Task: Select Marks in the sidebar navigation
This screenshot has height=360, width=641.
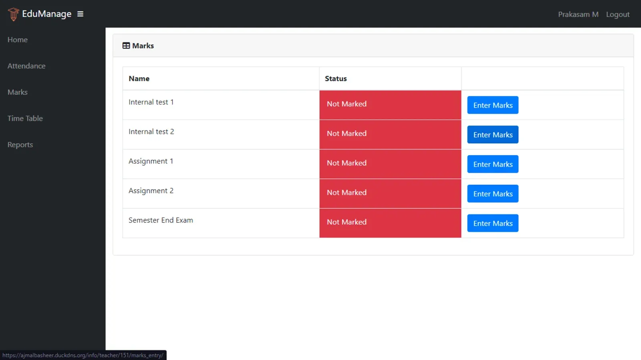Action: [17, 92]
